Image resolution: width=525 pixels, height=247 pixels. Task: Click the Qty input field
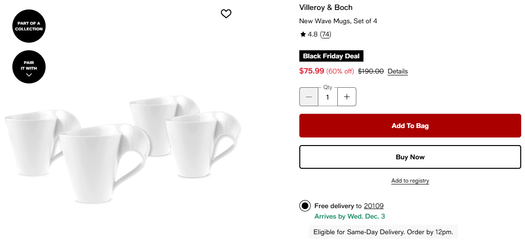click(327, 97)
